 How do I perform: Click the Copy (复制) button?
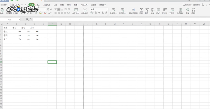click(x=9, y=13)
